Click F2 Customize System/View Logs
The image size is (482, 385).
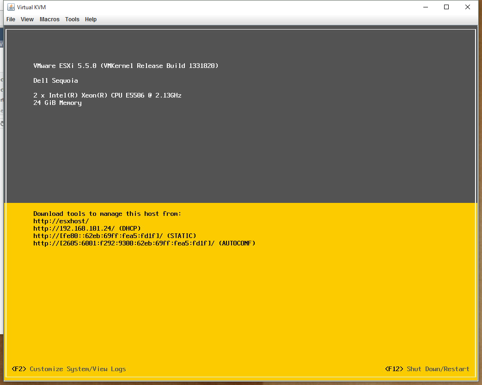(69, 369)
